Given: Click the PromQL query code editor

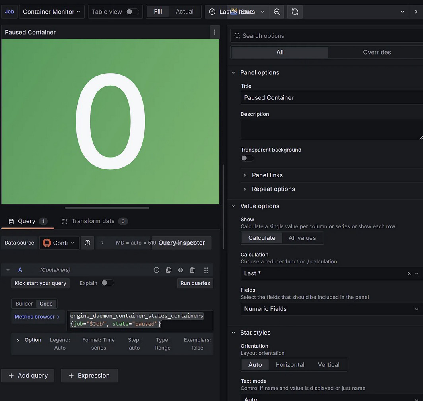Looking at the screenshot, I should (140, 320).
